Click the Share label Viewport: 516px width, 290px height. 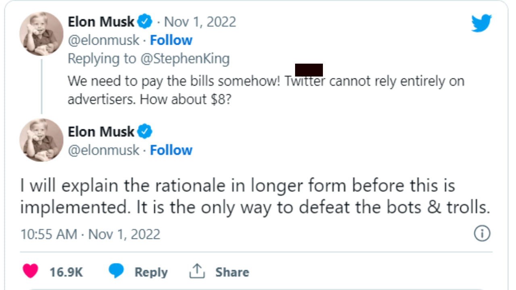click(232, 272)
